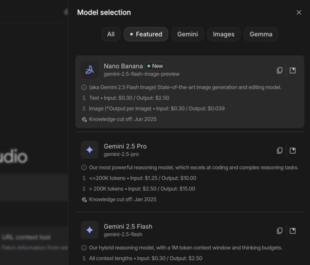Open Gemini 2.5 Flash details icon
The image size is (310, 265).
coord(293,231)
